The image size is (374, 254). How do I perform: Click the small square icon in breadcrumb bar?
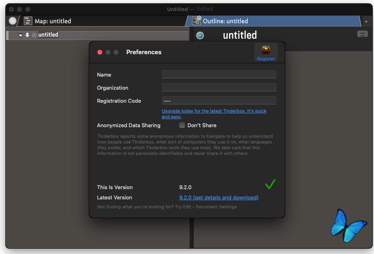tap(20, 35)
